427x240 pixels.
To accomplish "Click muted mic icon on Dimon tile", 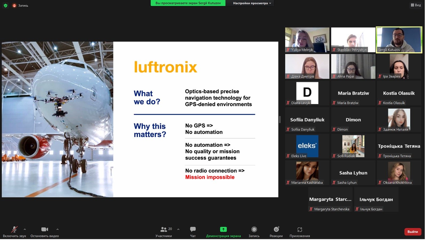I will [x=334, y=129].
